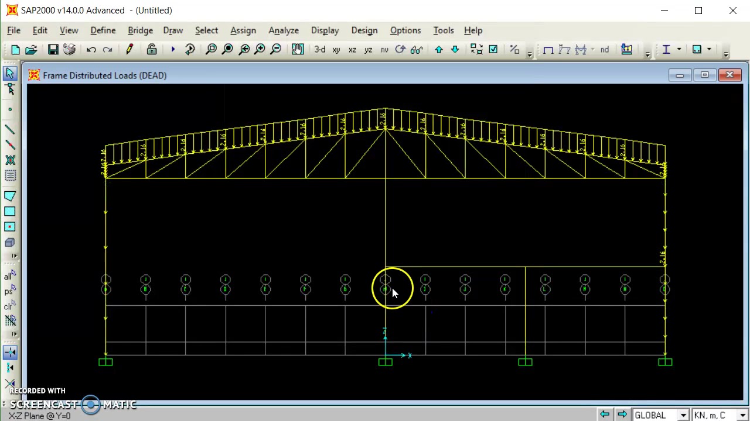Select the pointer selection tool
This screenshot has height=421, width=750.
10,73
